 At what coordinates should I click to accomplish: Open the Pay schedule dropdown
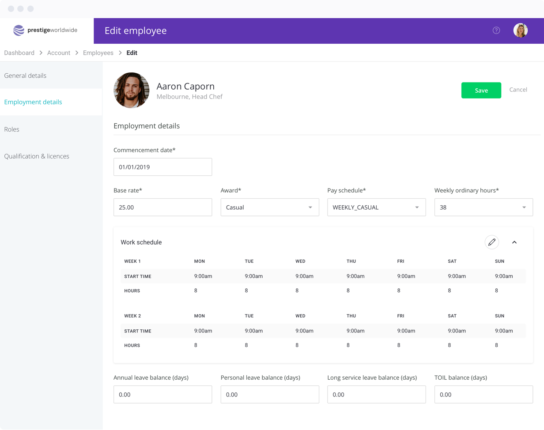pyautogui.click(x=377, y=207)
